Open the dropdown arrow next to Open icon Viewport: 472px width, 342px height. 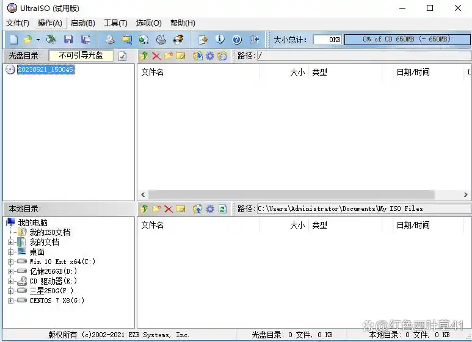coord(38,40)
